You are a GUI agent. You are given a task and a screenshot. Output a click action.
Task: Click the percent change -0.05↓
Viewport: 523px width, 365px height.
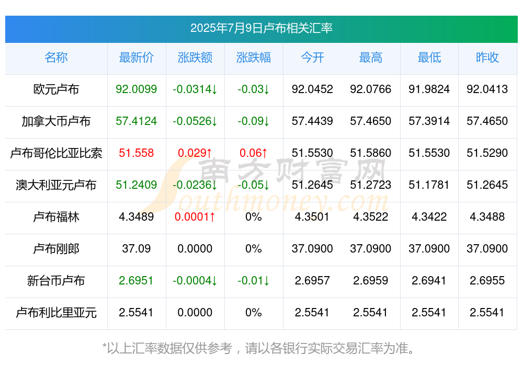pyautogui.click(x=254, y=185)
